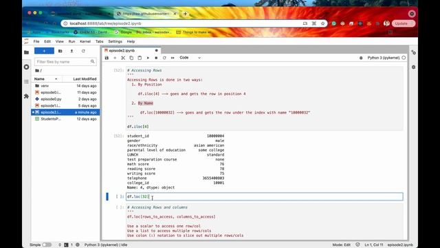The image size is (440, 248).
Task: Select episode1.ipynb file in browser
Action: point(65,105)
